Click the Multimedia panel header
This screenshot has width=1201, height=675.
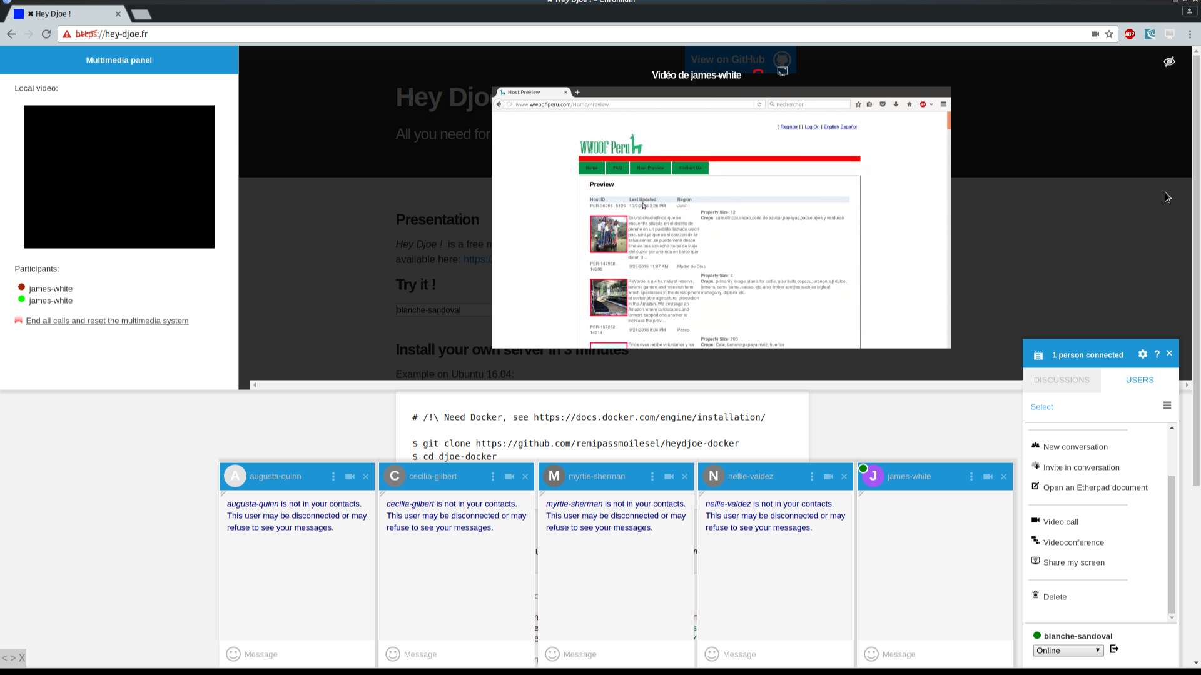click(119, 60)
